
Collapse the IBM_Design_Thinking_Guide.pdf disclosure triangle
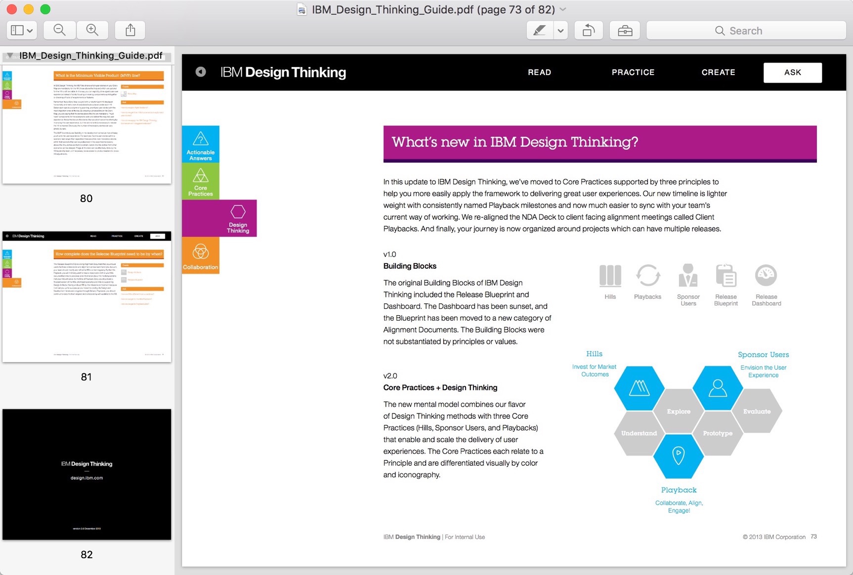coord(10,55)
